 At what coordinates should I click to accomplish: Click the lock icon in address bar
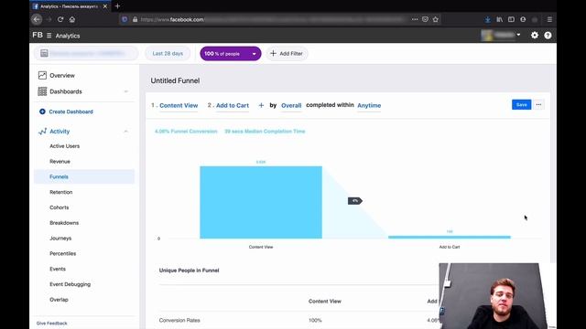coord(135,19)
